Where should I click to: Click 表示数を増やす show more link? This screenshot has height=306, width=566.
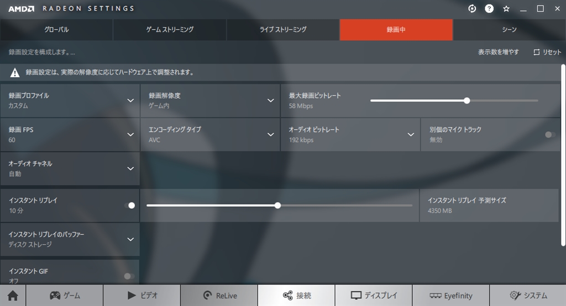[x=498, y=52]
